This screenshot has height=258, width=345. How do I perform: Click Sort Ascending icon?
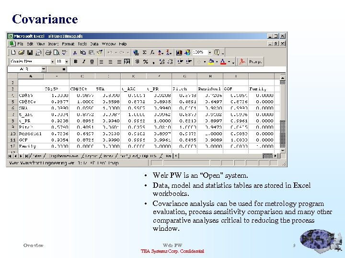(x=161, y=53)
